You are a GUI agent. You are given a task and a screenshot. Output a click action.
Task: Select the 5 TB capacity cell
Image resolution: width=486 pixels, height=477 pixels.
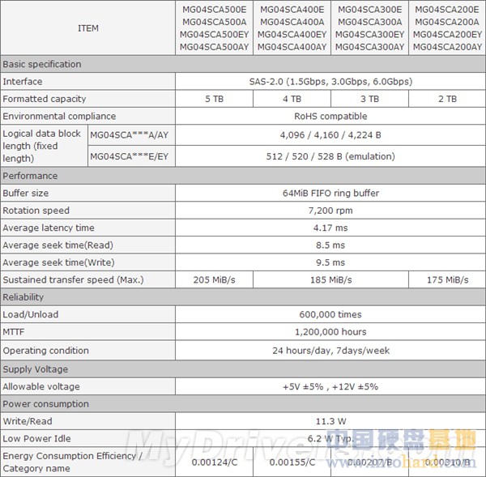pyautogui.click(x=214, y=99)
